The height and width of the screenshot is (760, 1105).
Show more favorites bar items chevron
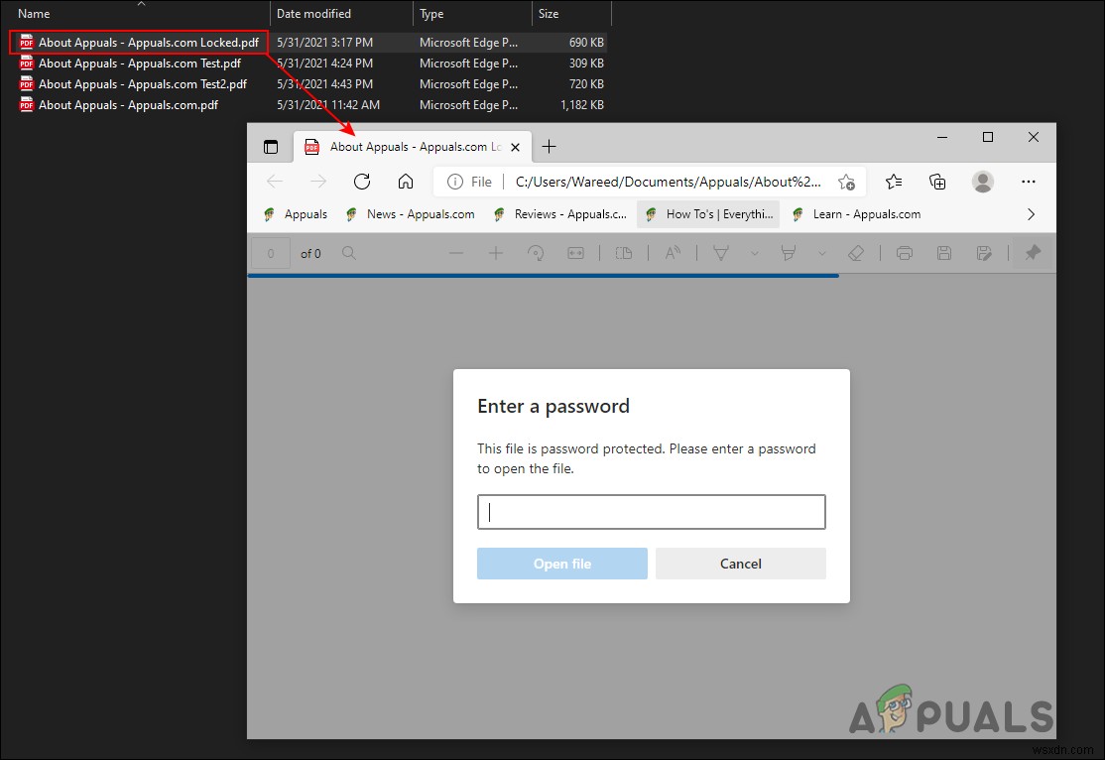click(x=1031, y=214)
